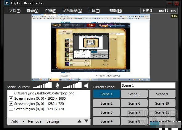Adjust the microphone volume level bars
Image resolution: width=182 pixels, height=130 pixels.
42,85
